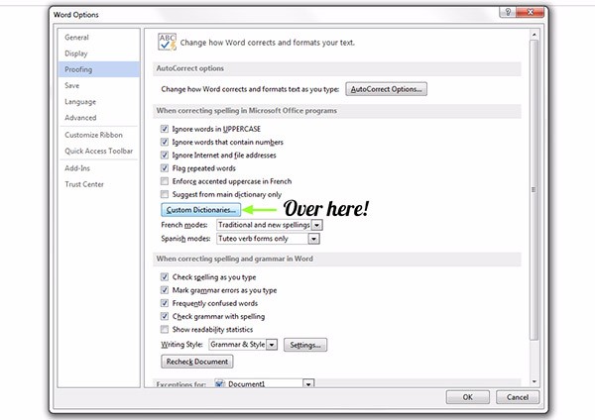
Task: Open the Trust Center category
Action: pos(98,184)
